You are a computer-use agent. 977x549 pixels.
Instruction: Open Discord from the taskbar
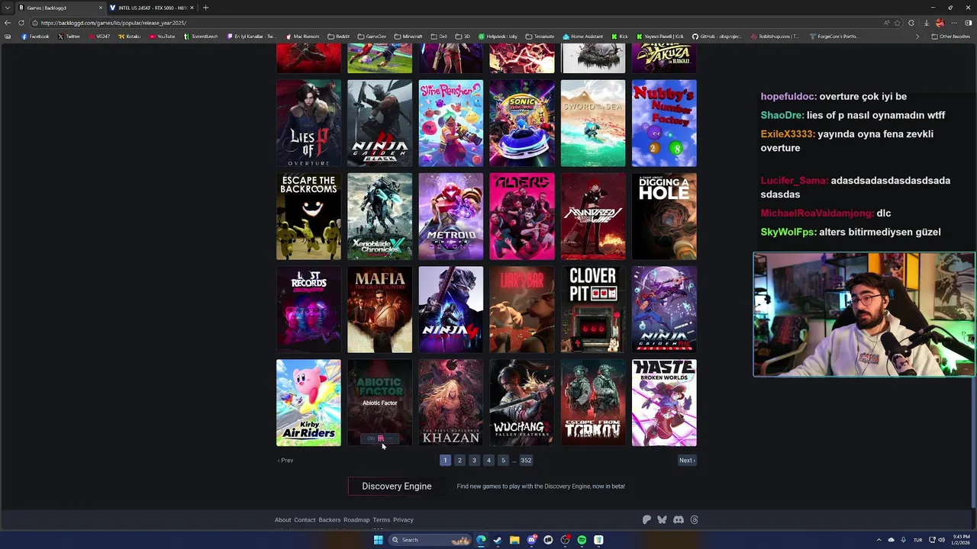pos(531,540)
